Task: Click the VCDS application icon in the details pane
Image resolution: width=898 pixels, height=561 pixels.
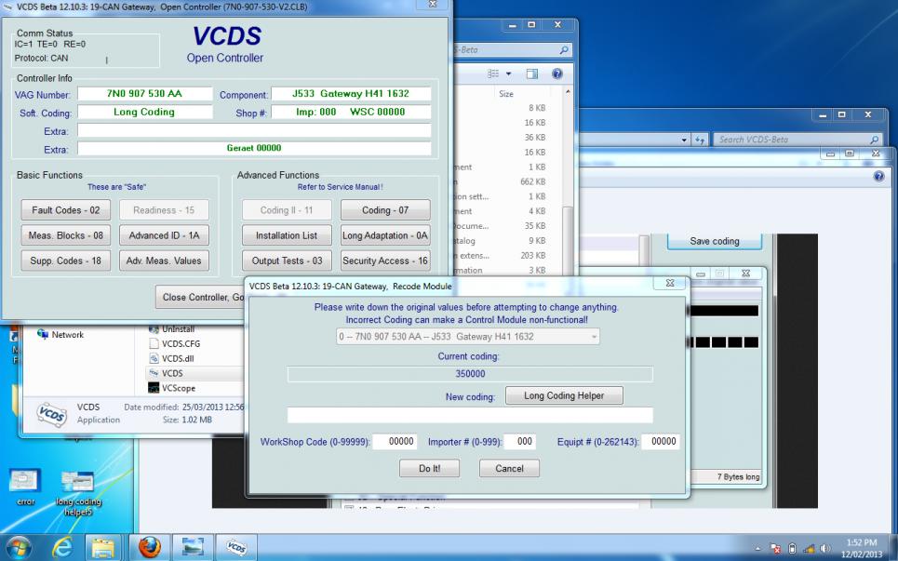Action: click(x=51, y=413)
